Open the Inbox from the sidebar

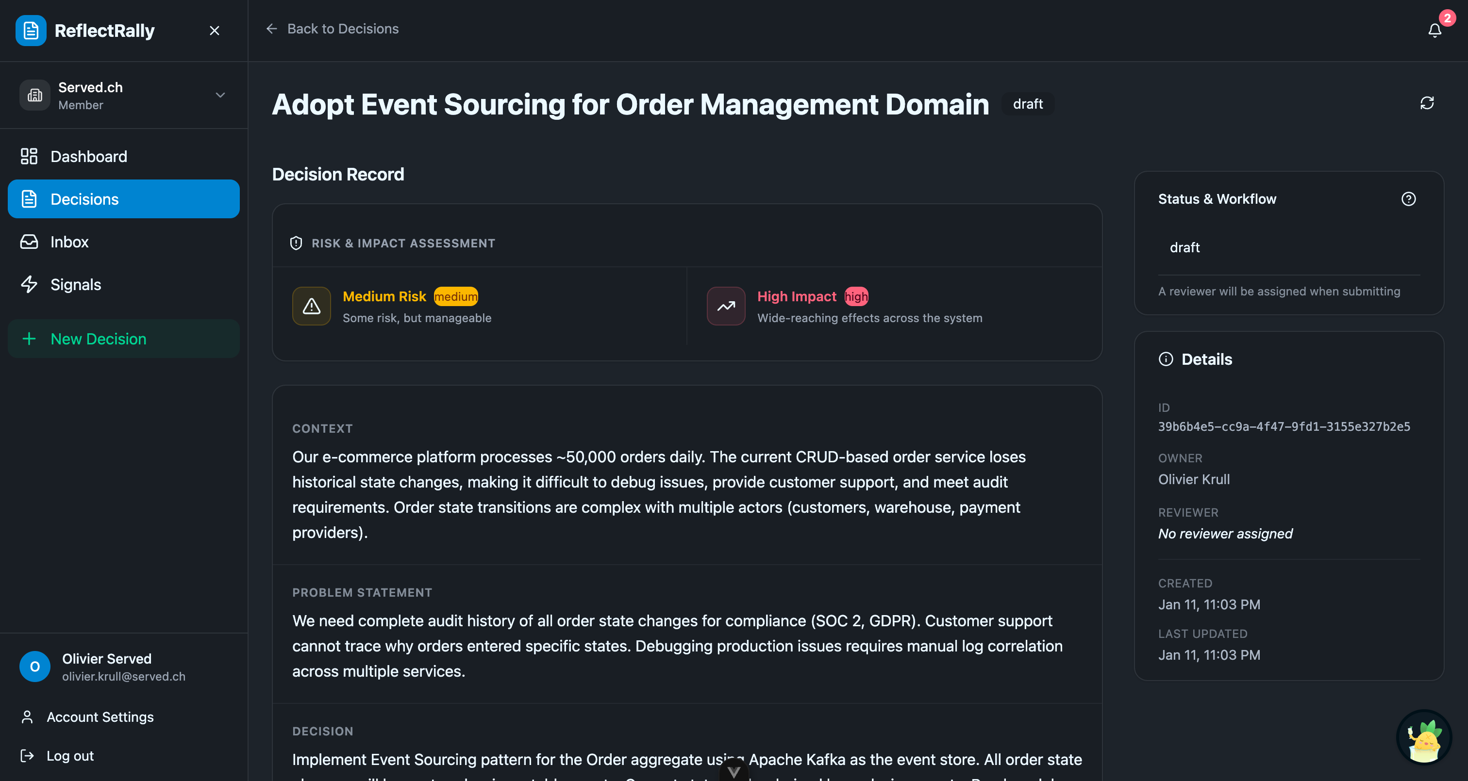tap(69, 242)
